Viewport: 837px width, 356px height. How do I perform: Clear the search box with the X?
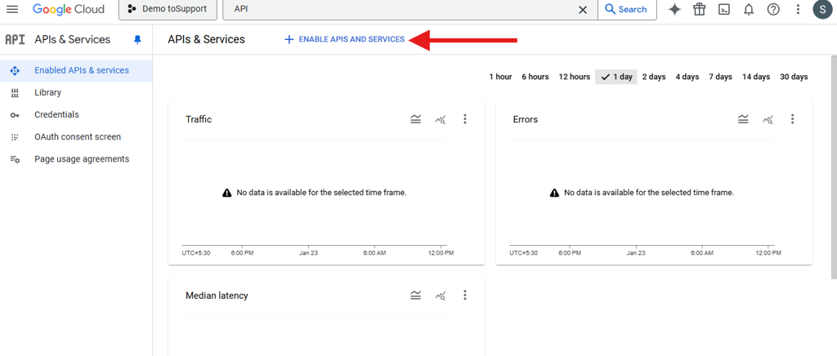[x=583, y=10]
